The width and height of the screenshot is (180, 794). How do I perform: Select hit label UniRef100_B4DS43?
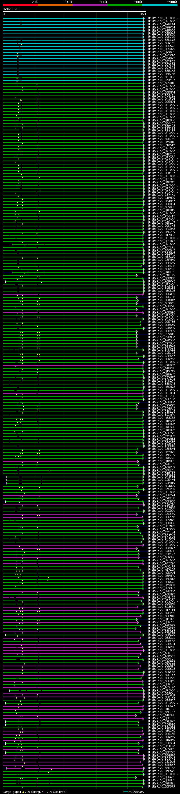[x=161, y=182]
